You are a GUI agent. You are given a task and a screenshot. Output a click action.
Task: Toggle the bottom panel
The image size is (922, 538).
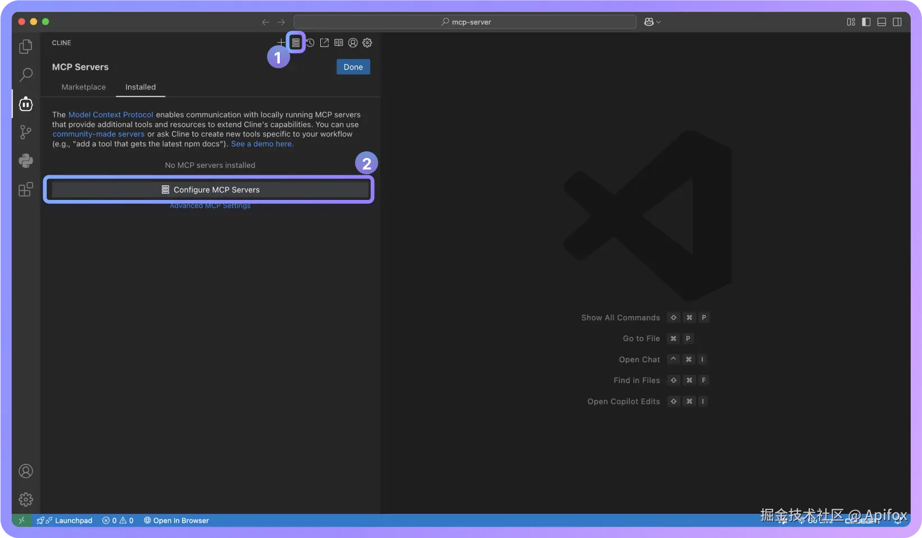tap(882, 22)
